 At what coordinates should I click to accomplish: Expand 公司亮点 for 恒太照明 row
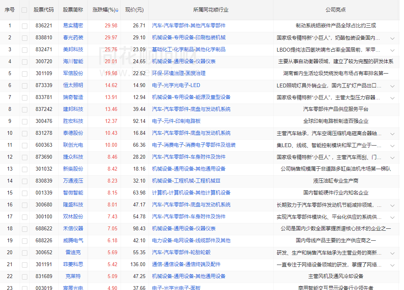click(392, 86)
